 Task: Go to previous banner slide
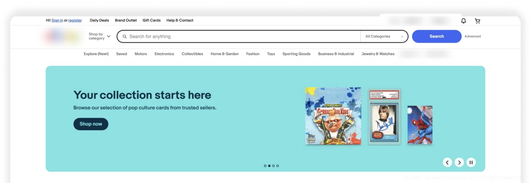(447, 162)
